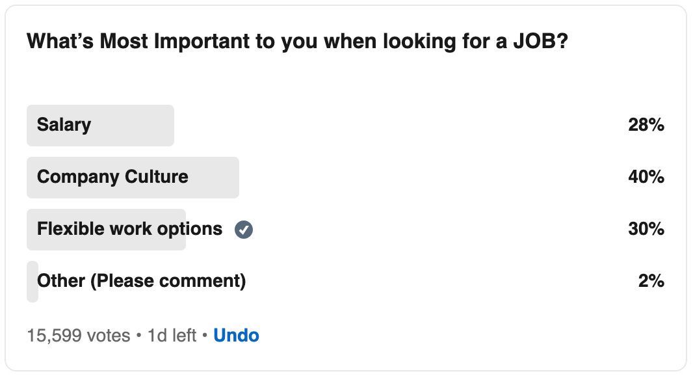
Task: Open the 15,599 votes count
Action: pyautogui.click(x=79, y=335)
